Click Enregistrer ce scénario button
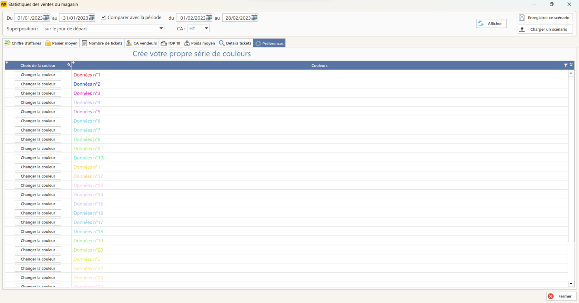 (545, 18)
